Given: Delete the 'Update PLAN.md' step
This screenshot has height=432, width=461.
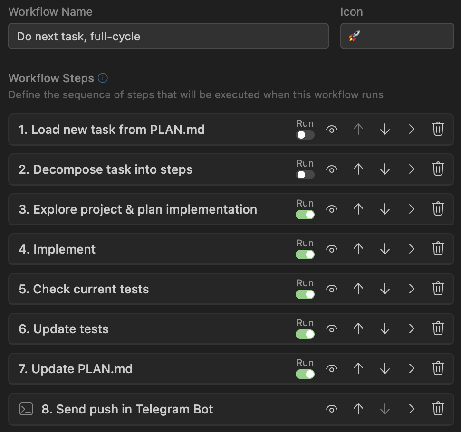Looking at the screenshot, I should 438,368.
